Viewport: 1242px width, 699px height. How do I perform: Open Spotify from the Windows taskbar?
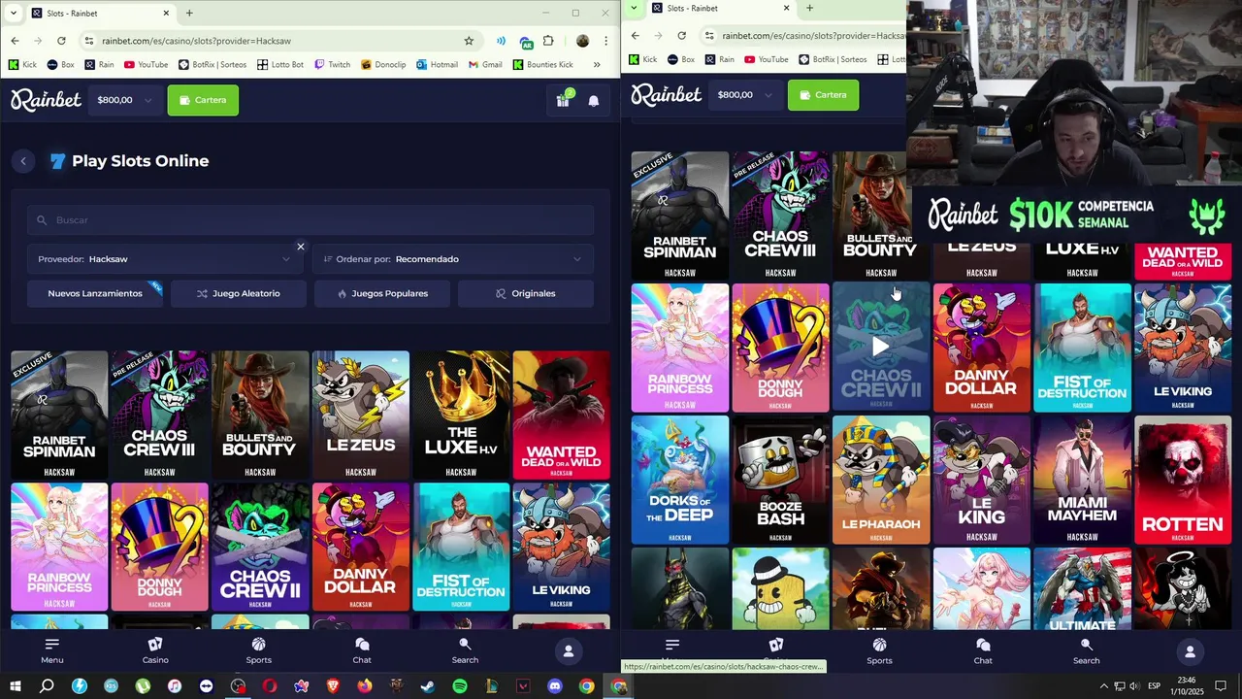(x=460, y=686)
